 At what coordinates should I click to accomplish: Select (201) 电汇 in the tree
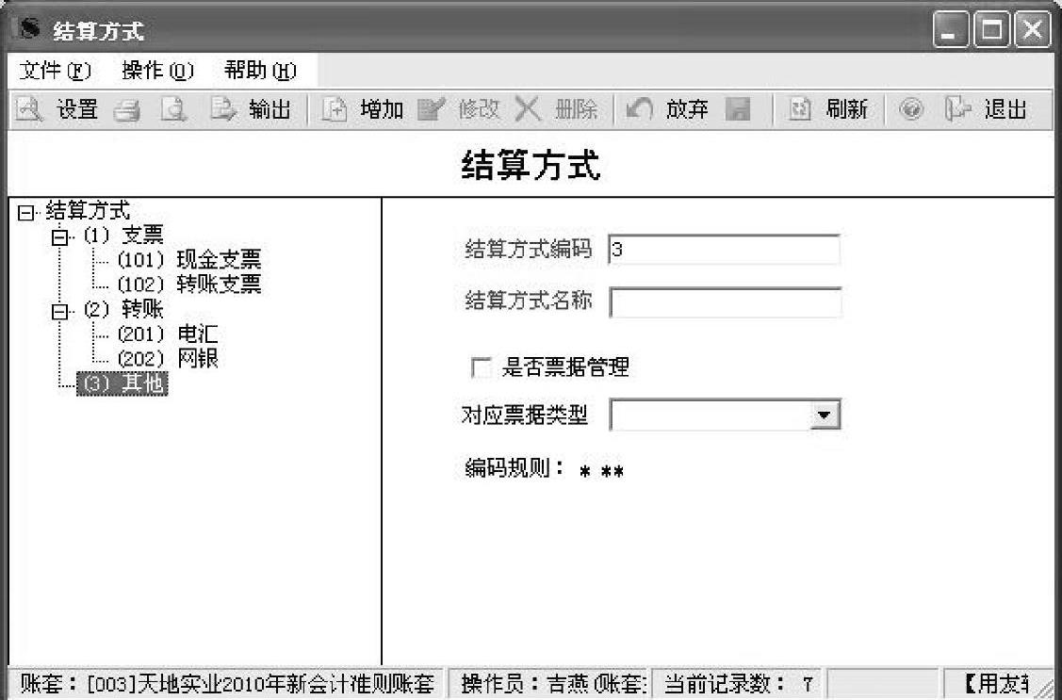click(167, 334)
